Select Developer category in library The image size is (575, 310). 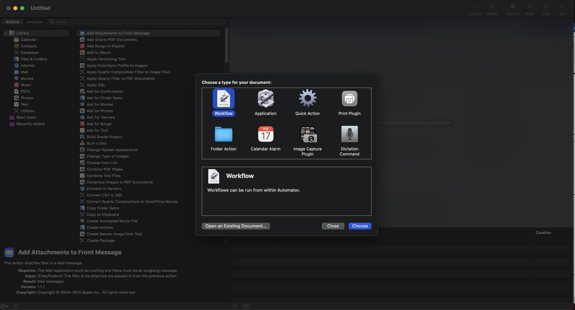pyautogui.click(x=30, y=53)
